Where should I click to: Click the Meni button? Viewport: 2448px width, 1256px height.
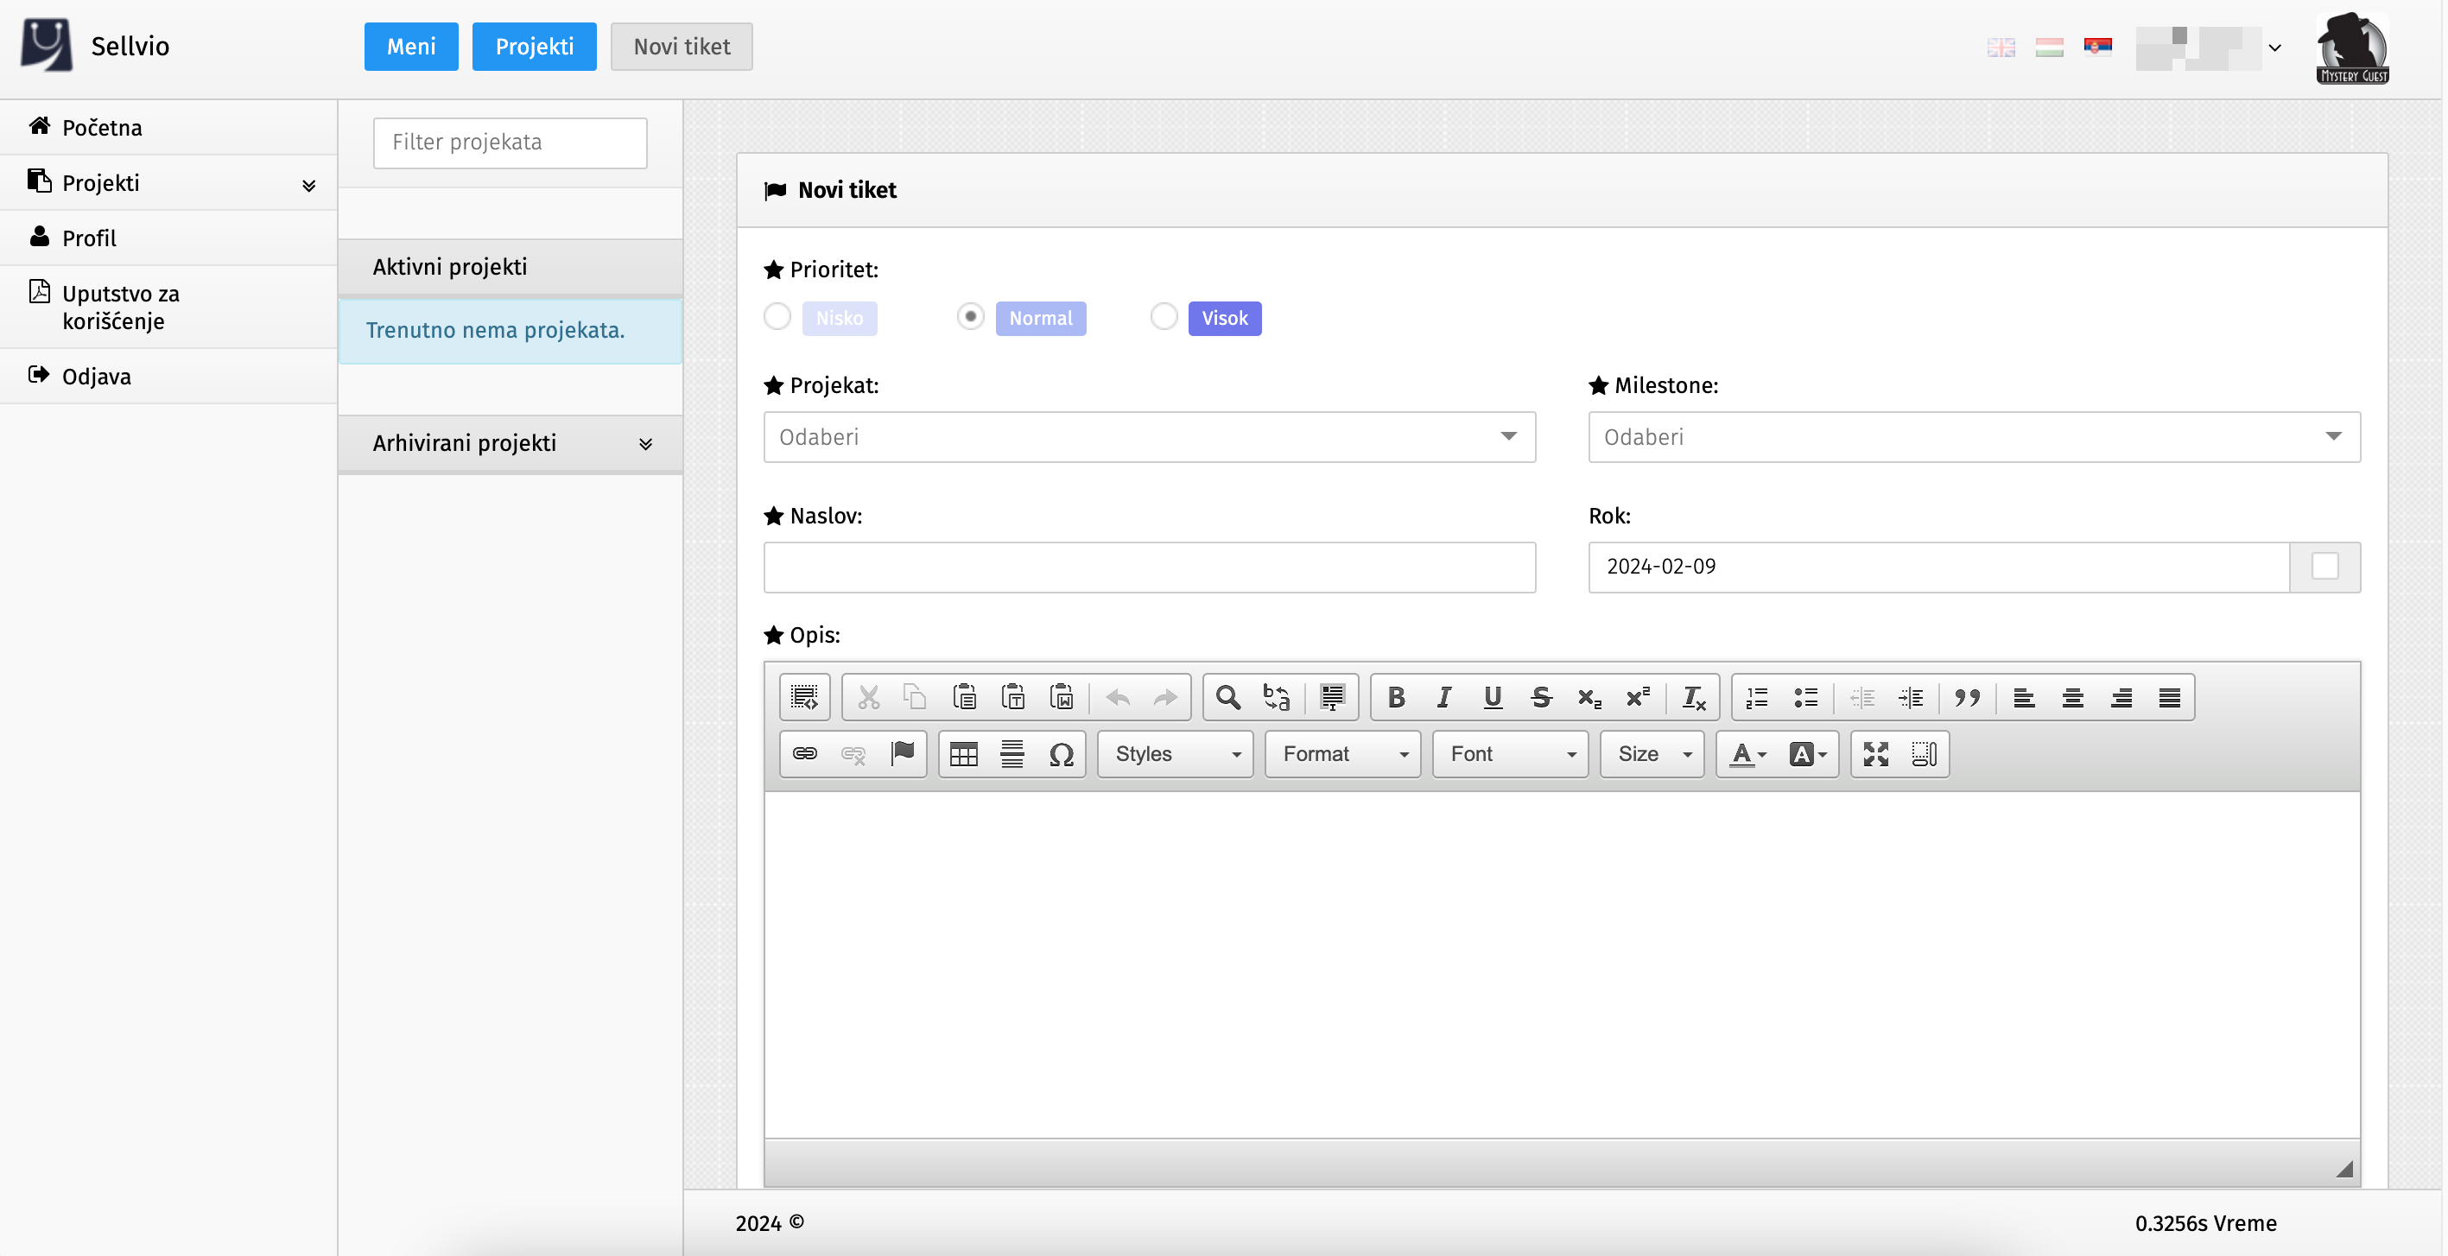point(411,47)
